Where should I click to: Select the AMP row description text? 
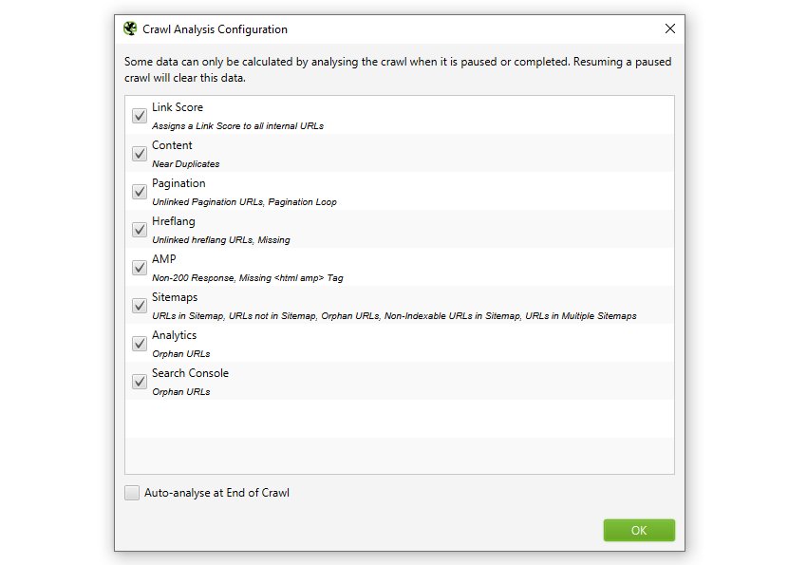coord(248,278)
